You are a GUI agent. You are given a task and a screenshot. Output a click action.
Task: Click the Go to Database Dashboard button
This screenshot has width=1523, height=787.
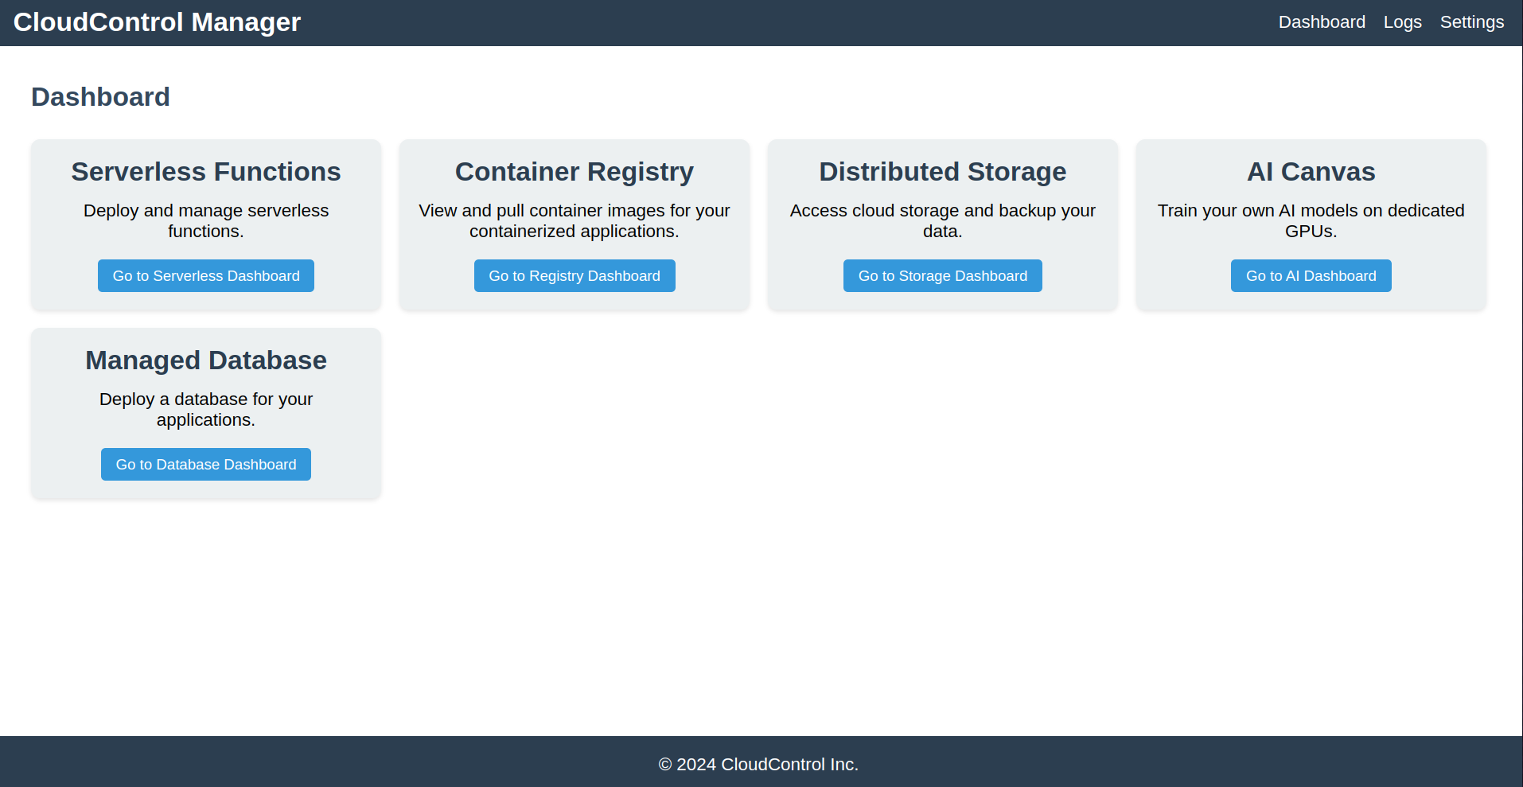pos(205,465)
